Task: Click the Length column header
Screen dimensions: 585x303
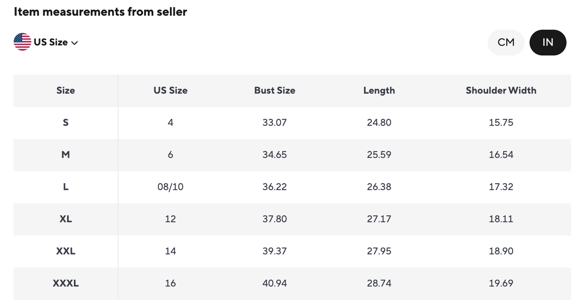Action: click(x=379, y=90)
